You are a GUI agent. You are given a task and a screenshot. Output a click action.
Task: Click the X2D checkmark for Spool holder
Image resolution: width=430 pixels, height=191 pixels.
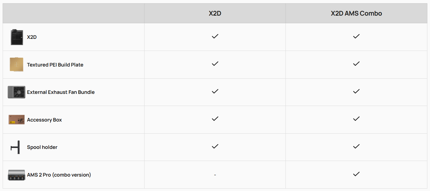click(215, 147)
